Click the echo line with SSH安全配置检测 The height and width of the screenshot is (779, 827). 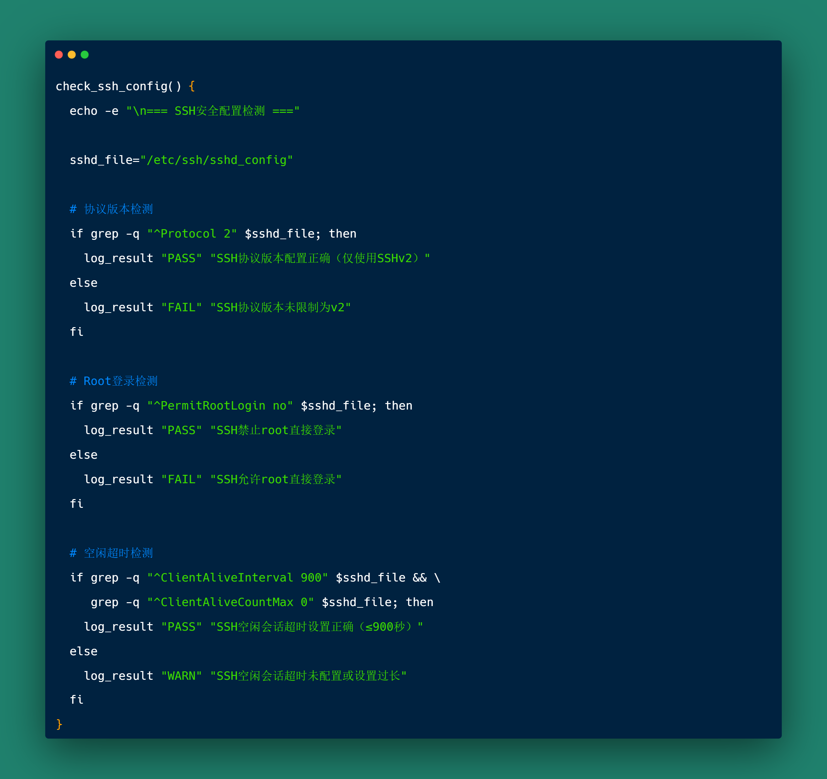tap(184, 111)
